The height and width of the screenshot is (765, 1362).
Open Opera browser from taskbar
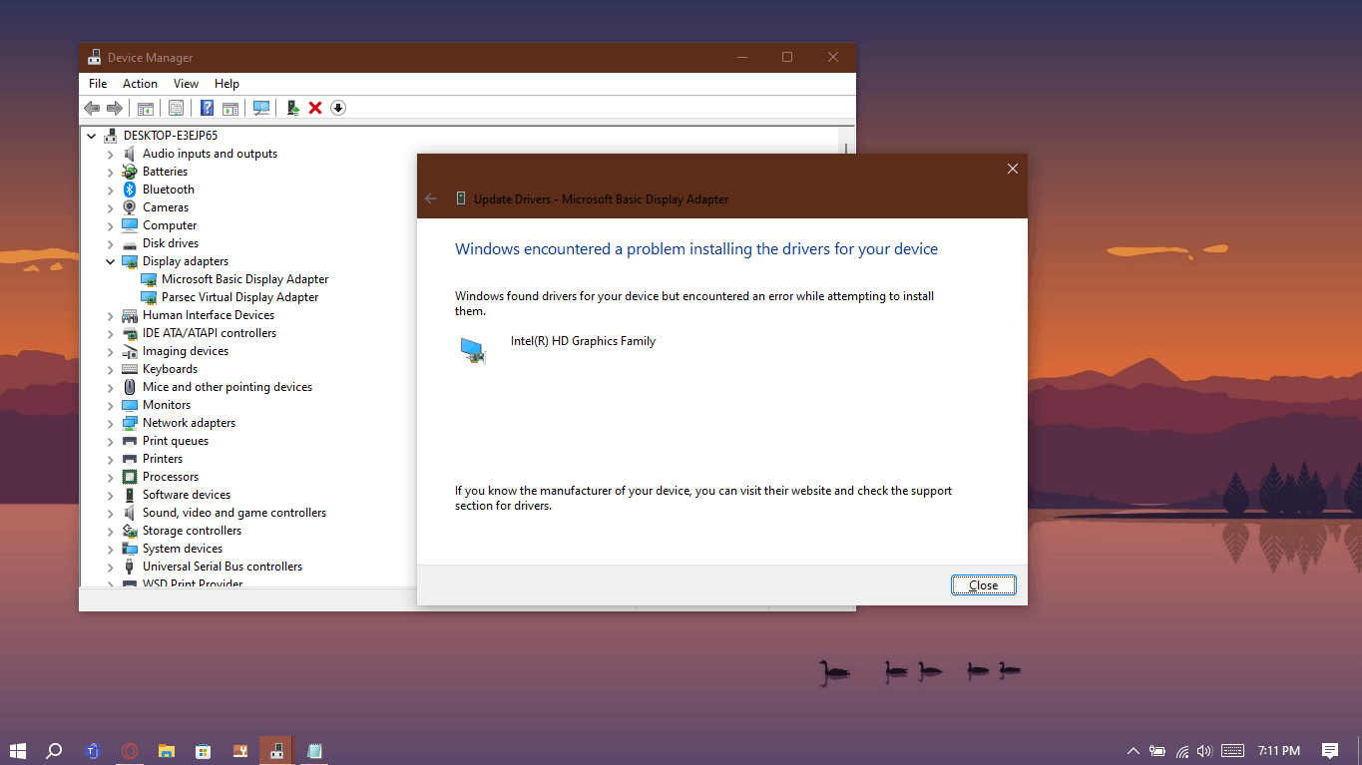[130, 750]
